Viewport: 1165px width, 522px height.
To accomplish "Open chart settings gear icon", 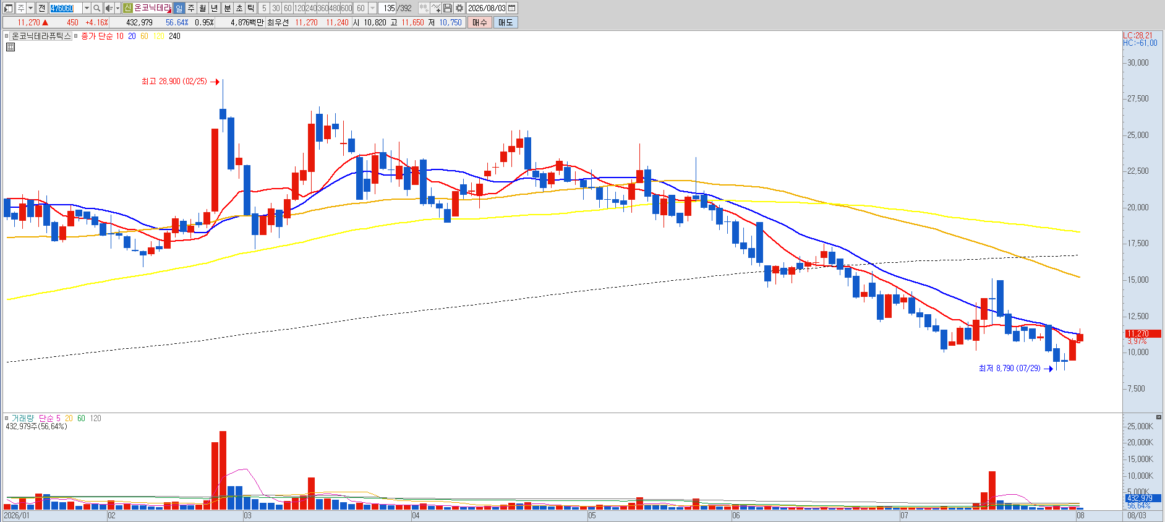I will tap(459, 8).
